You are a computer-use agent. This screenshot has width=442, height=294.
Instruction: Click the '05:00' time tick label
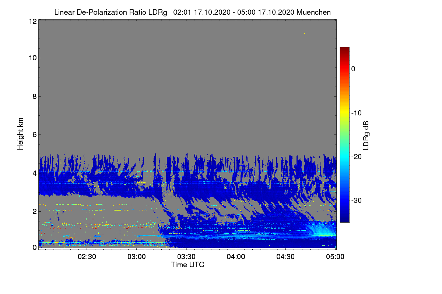coord(336,257)
